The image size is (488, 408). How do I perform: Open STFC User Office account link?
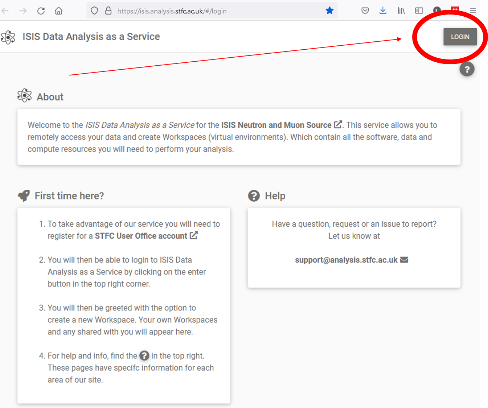pos(141,236)
